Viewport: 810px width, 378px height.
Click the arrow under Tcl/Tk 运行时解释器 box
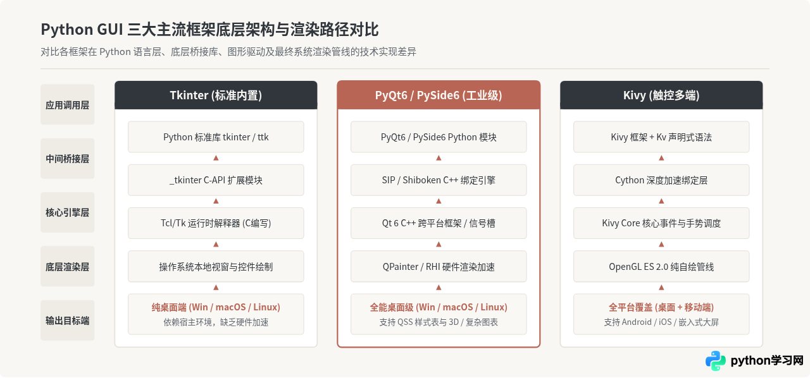216,244
